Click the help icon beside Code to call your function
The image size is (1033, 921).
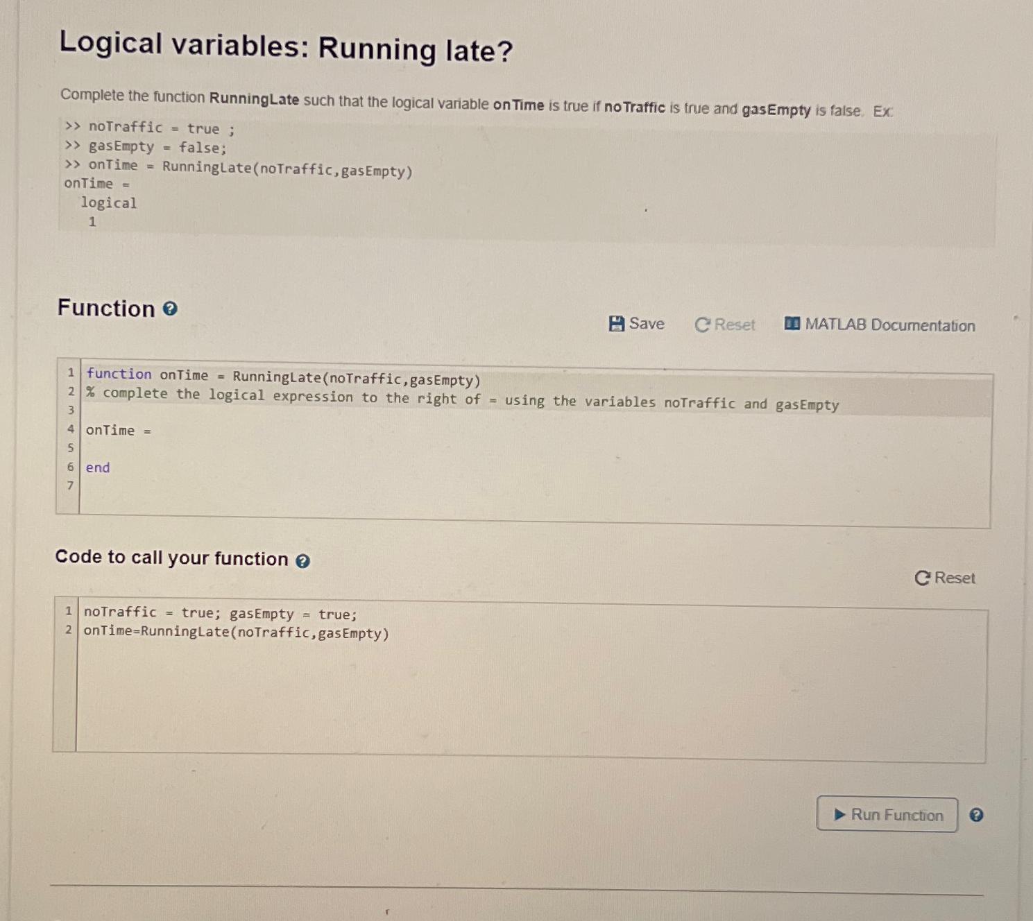coord(302,560)
